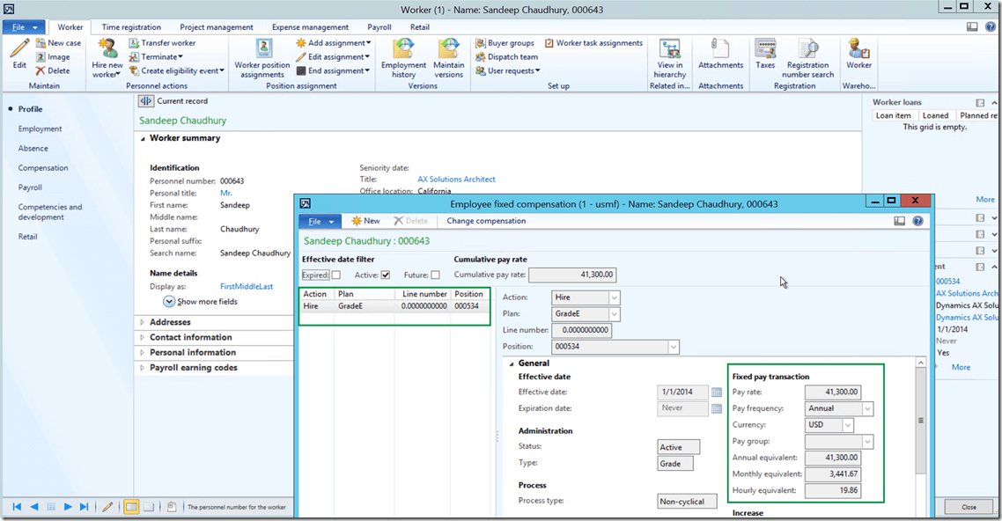Enable the Expired filter checkbox

click(x=335, y=275)
